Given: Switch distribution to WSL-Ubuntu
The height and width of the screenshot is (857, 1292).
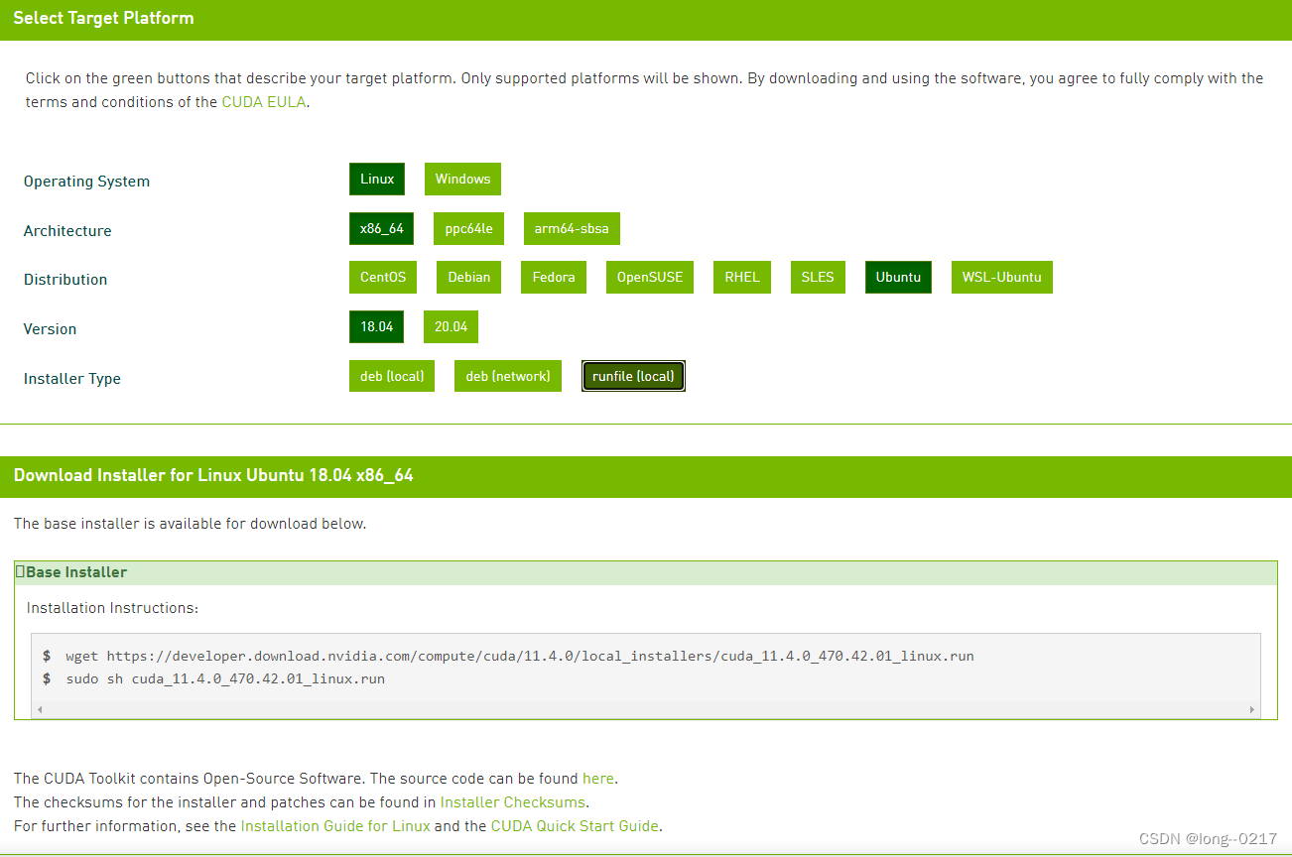Looking at the screenshot, I should (x=1001, y=277).
